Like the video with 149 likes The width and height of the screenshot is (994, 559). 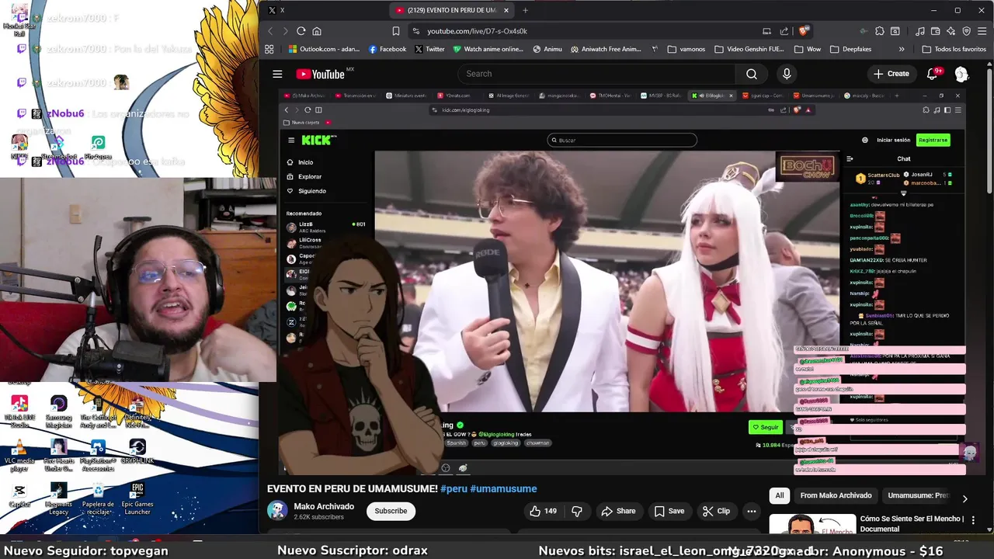tap(543, 511)
